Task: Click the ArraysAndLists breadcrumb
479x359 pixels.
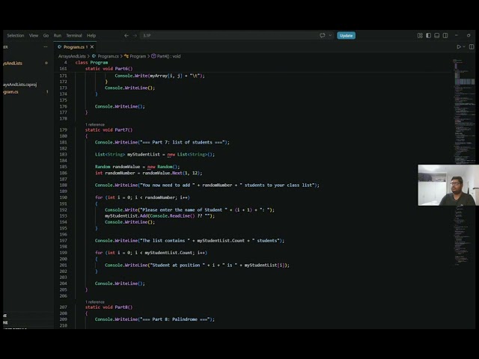Action: pyautogui.click(x=72, y=56)
